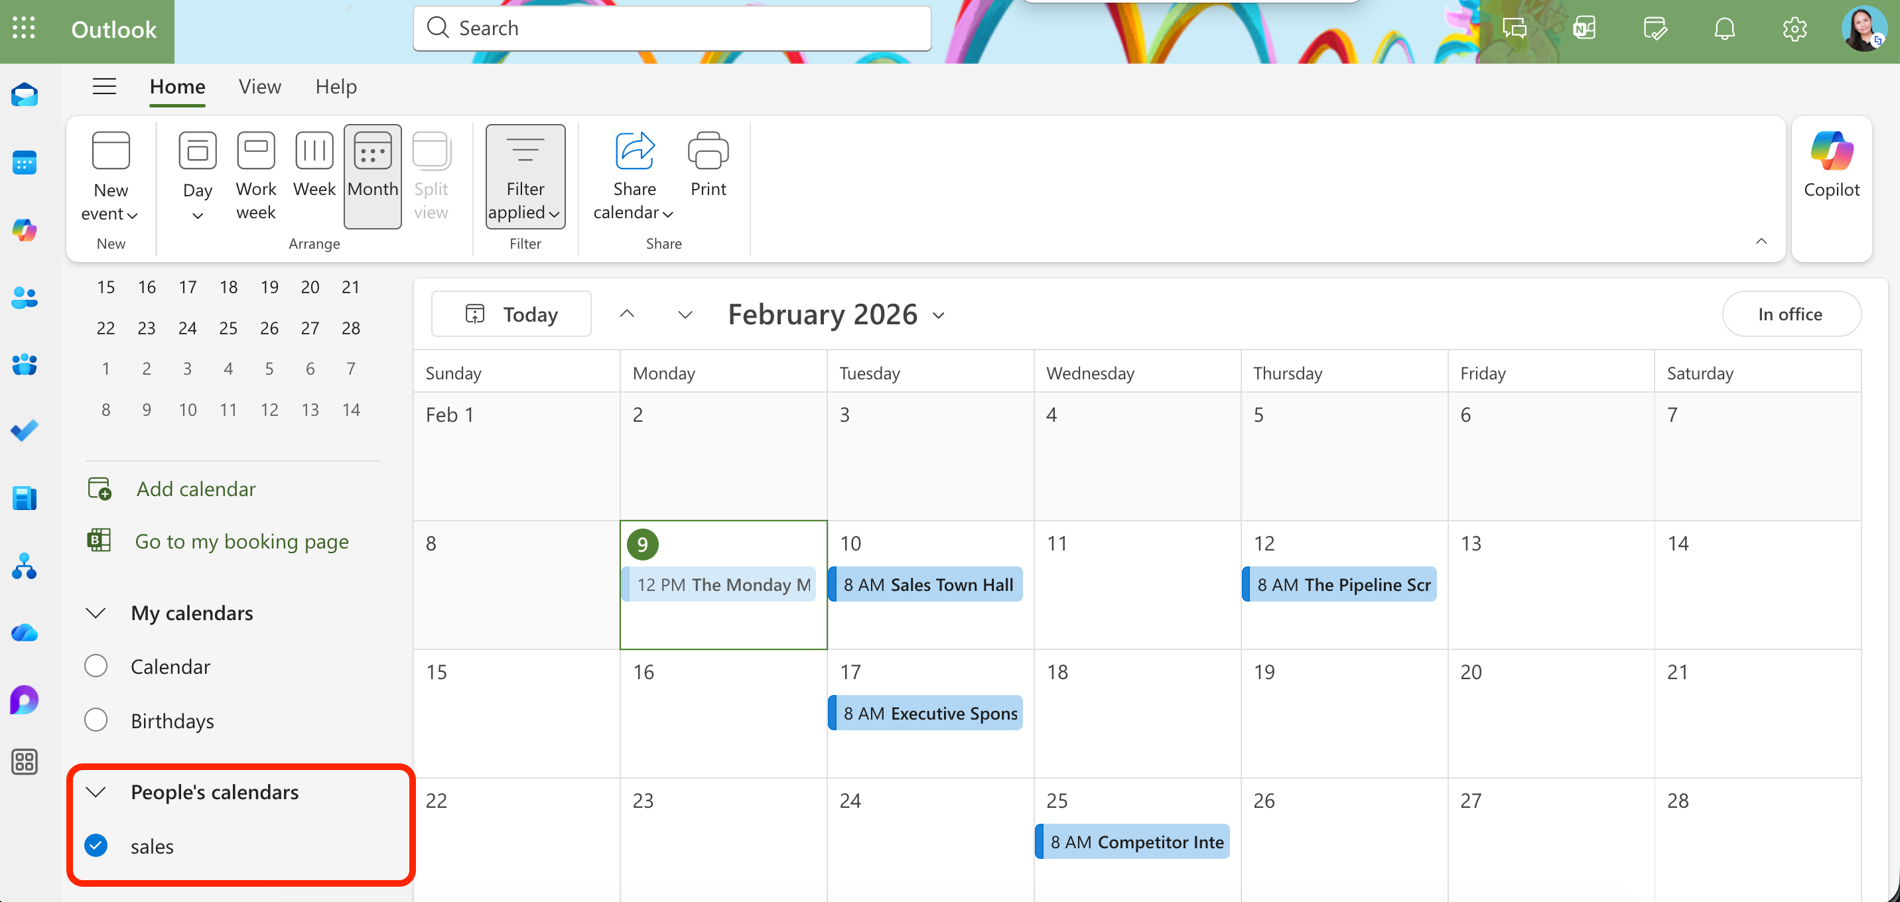Open Microsoft To Do from the sidebar
This screenshot has width=1900, height=902.
point(25,430)
